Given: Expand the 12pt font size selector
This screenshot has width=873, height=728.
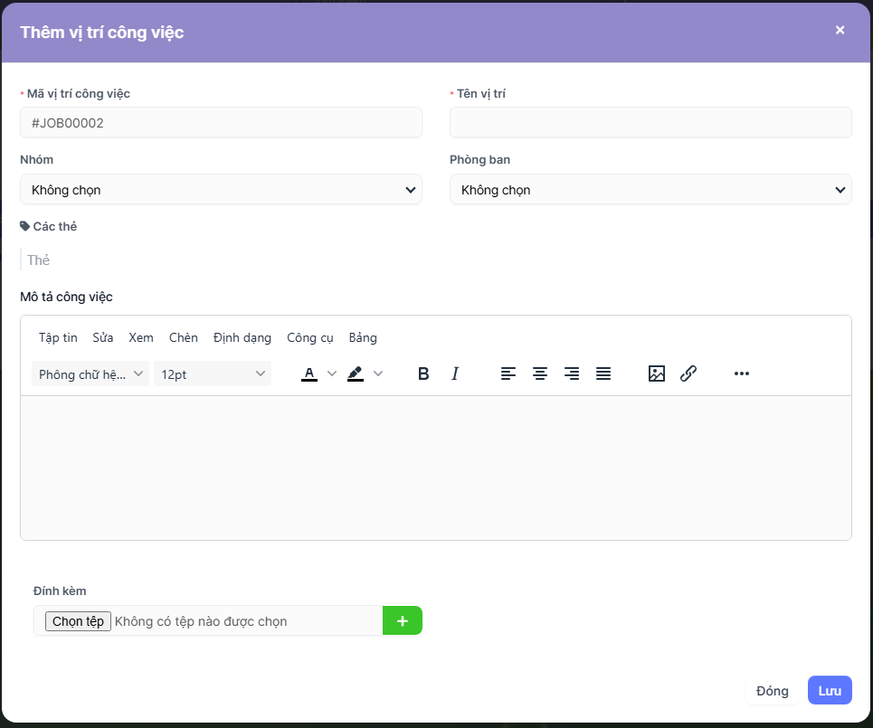Looking at the screenshot, I should pos(213,373).
